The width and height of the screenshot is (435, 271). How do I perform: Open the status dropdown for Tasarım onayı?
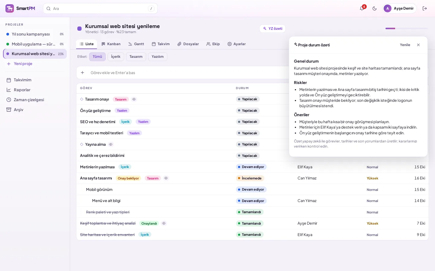tap(248, 99)
